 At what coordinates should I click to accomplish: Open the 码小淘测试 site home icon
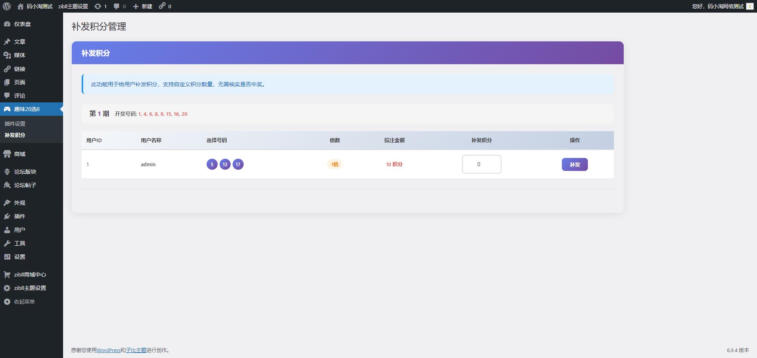point(21,6)
